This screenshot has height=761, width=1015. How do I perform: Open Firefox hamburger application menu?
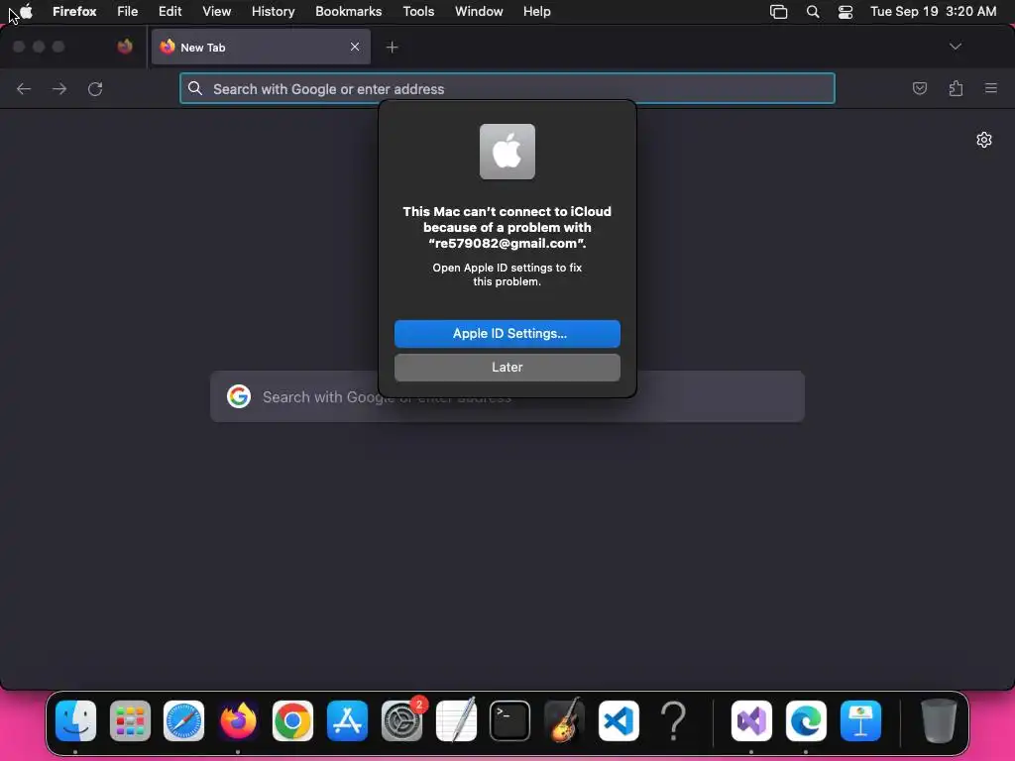(x=991, y=88)
